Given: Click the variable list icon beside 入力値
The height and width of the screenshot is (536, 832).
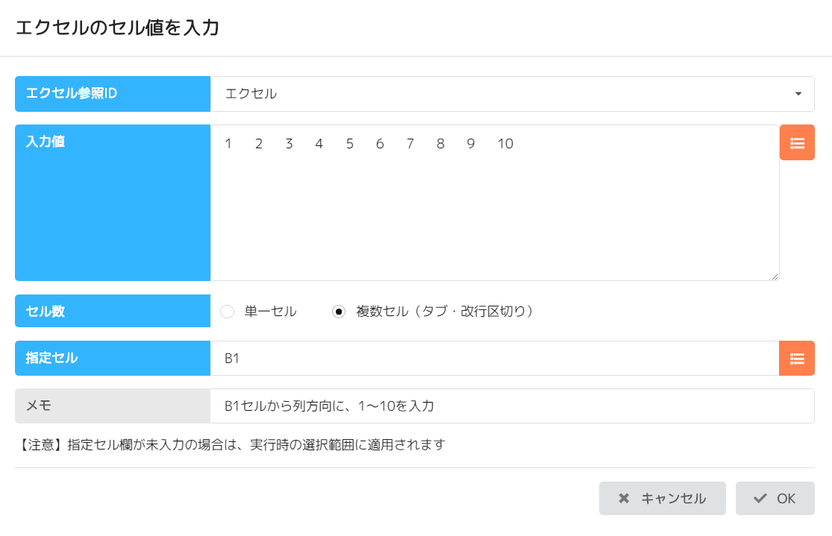Looking at the screenshot, I should [797, 142].
